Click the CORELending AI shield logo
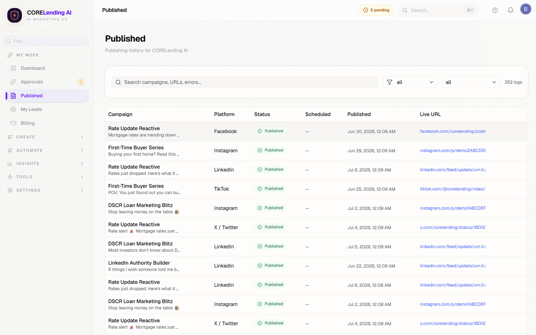The image size is (536, 335). click(15, 15)
